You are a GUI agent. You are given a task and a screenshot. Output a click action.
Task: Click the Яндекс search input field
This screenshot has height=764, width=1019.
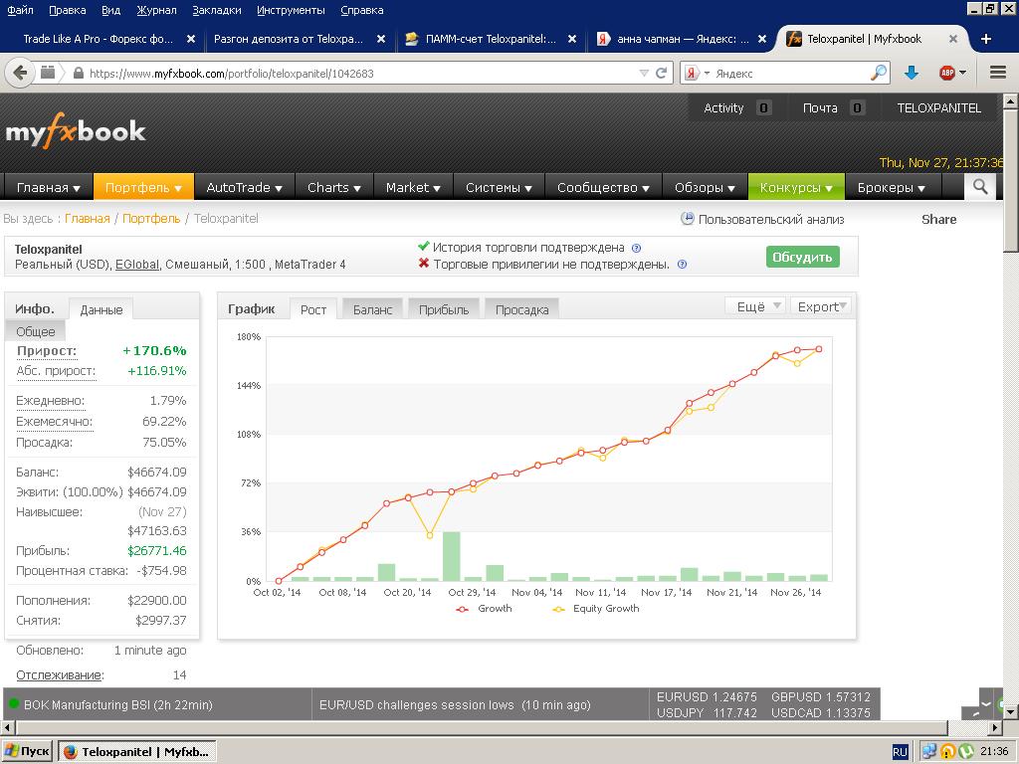click(789, 73)
